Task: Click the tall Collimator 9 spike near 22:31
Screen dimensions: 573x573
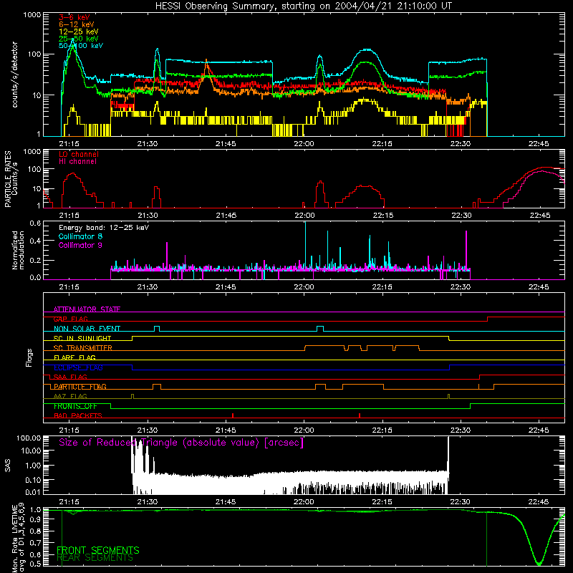Action: tap(466, 250)
